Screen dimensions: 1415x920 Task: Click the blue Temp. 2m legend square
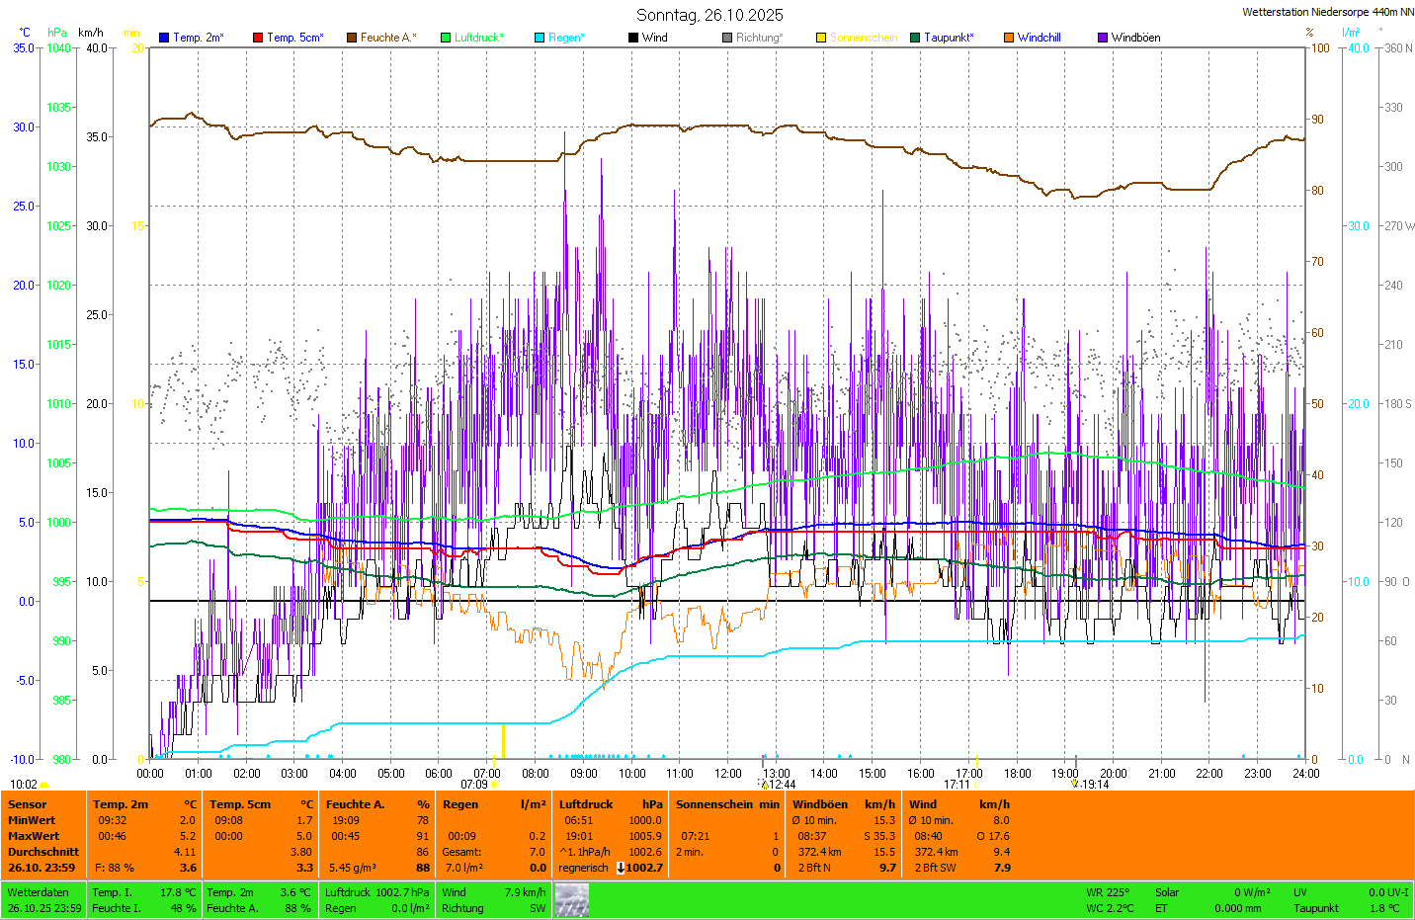pos(164,38)
